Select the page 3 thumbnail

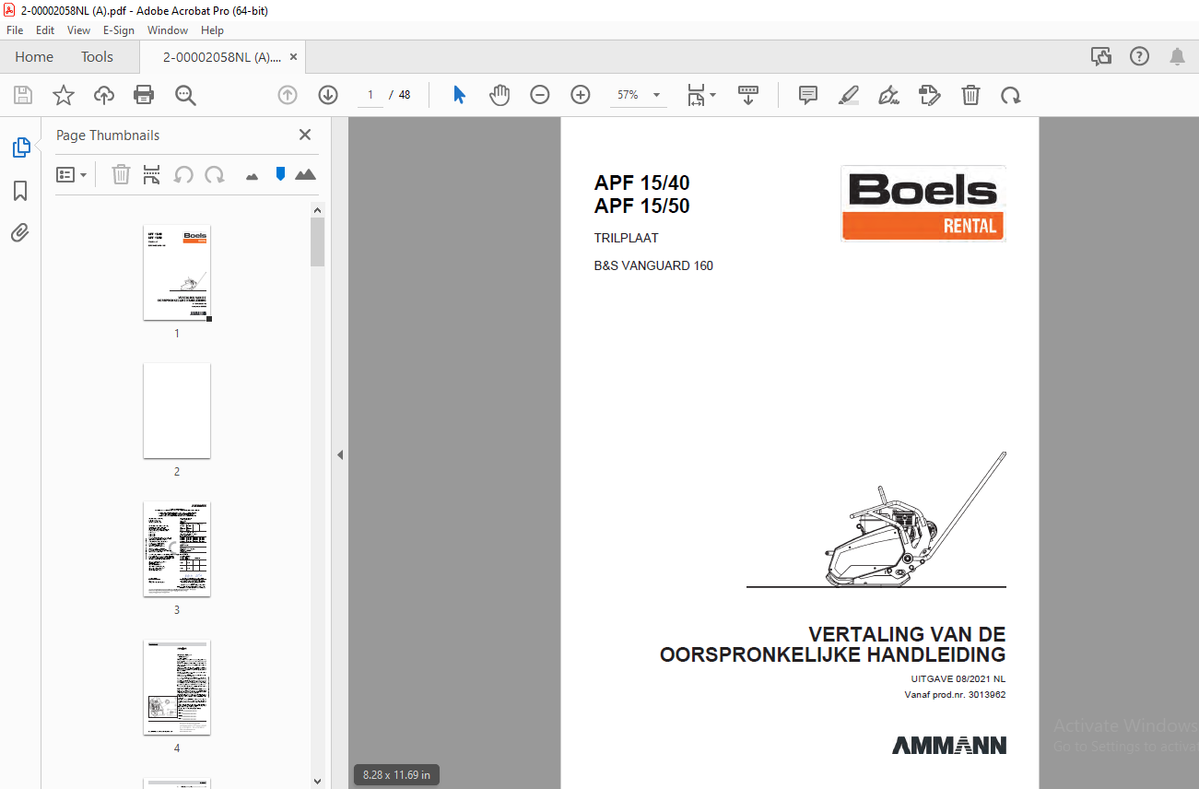click(x=177, y=549)
